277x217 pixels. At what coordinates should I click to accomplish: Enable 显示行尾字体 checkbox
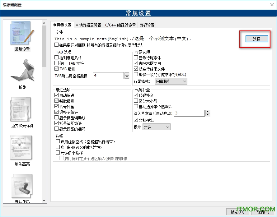[136, 58]
